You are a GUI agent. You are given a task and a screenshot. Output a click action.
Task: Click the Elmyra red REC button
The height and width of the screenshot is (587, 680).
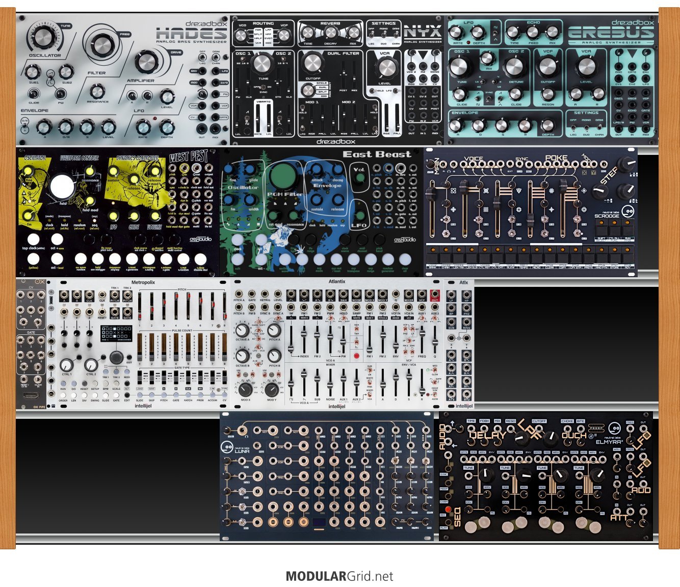coord(447,509)
